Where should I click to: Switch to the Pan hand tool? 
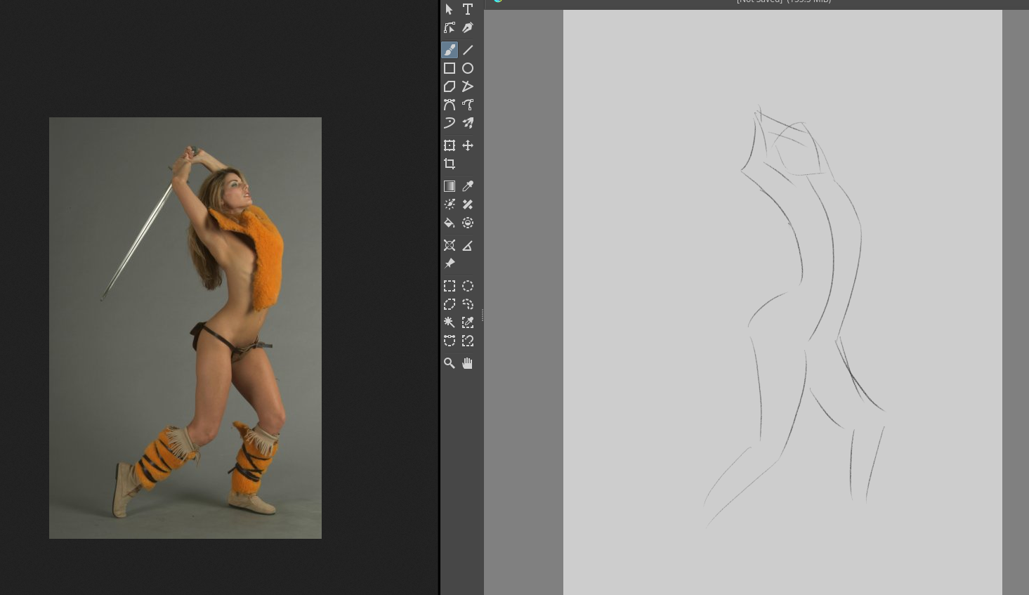click(x=468, y=363)
